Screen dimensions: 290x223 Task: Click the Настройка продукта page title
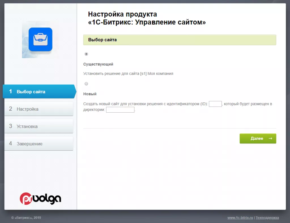coord(147,18)
